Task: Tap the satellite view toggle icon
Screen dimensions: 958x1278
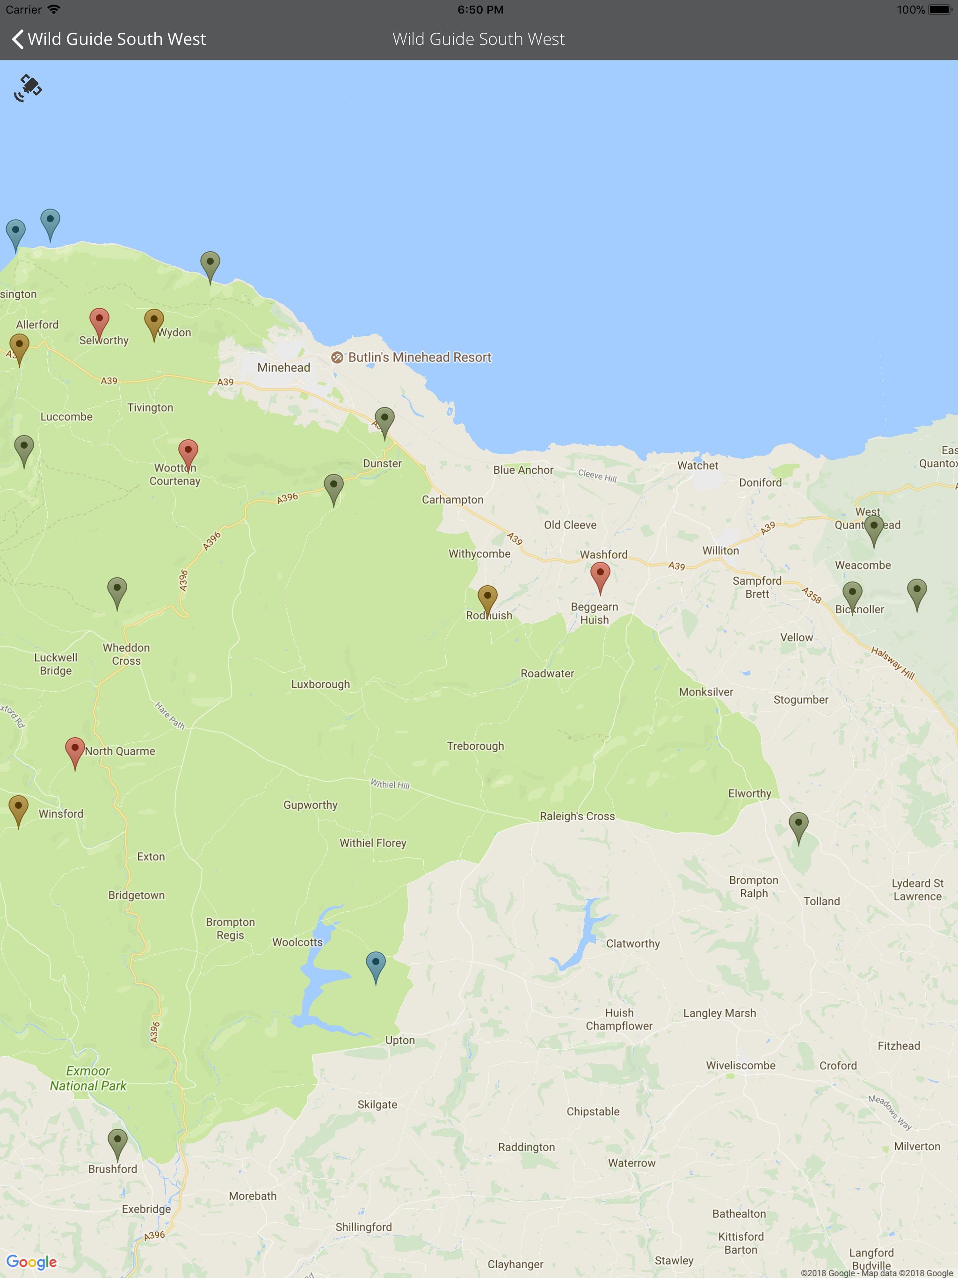Action: 28,88
